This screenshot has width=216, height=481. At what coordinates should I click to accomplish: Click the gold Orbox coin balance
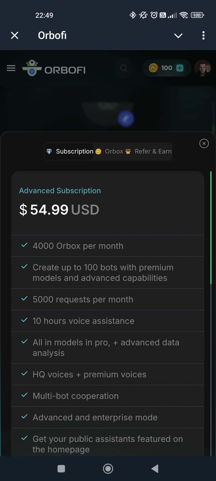pyautogui.click(x=153, y=68)
